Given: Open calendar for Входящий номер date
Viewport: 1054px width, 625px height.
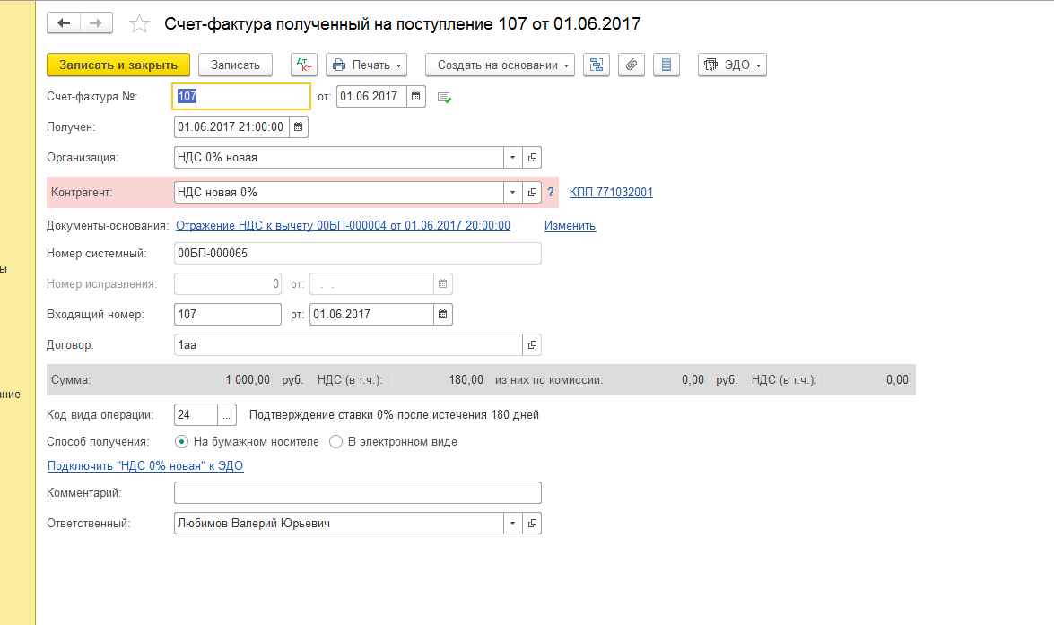Looking at the screenshot, I should 442,315.
